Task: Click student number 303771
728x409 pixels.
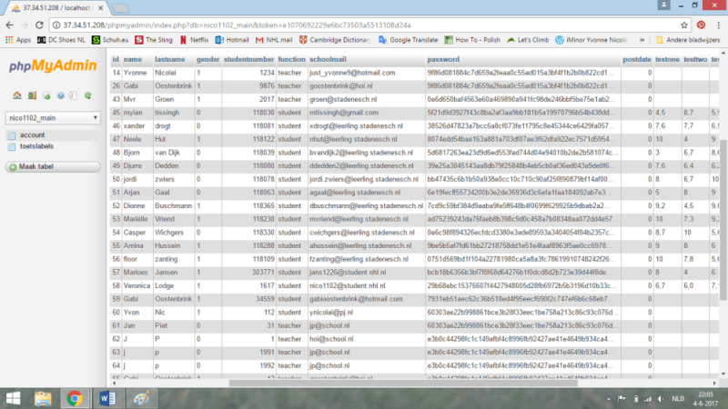Action: tap(263, 273)
